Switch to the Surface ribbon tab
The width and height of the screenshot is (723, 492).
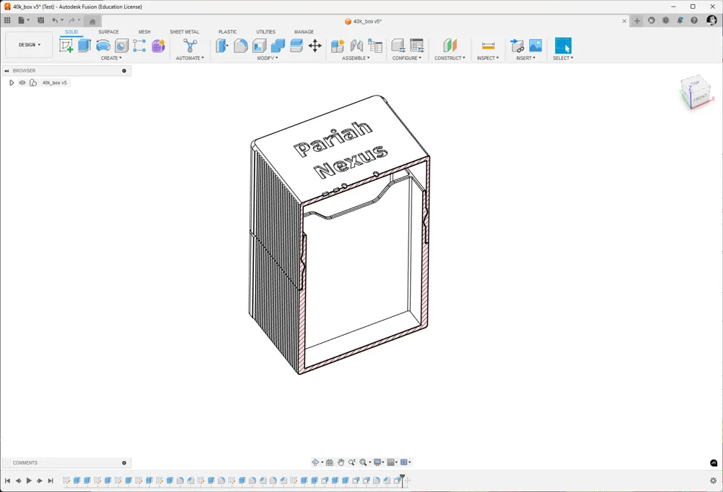click(108, 32)
